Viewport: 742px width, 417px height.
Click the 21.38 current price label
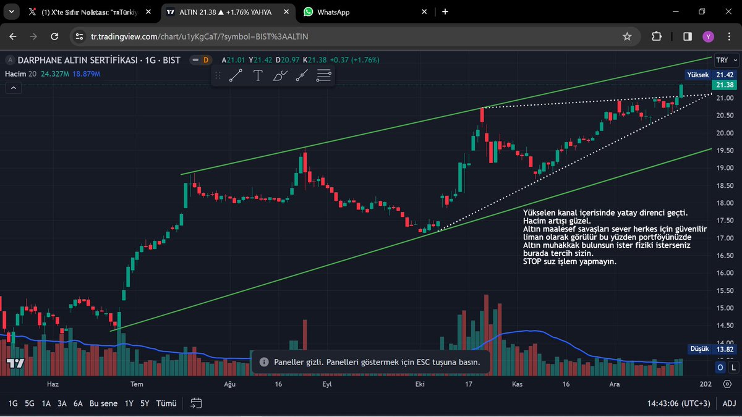click(x=725, y=85)
